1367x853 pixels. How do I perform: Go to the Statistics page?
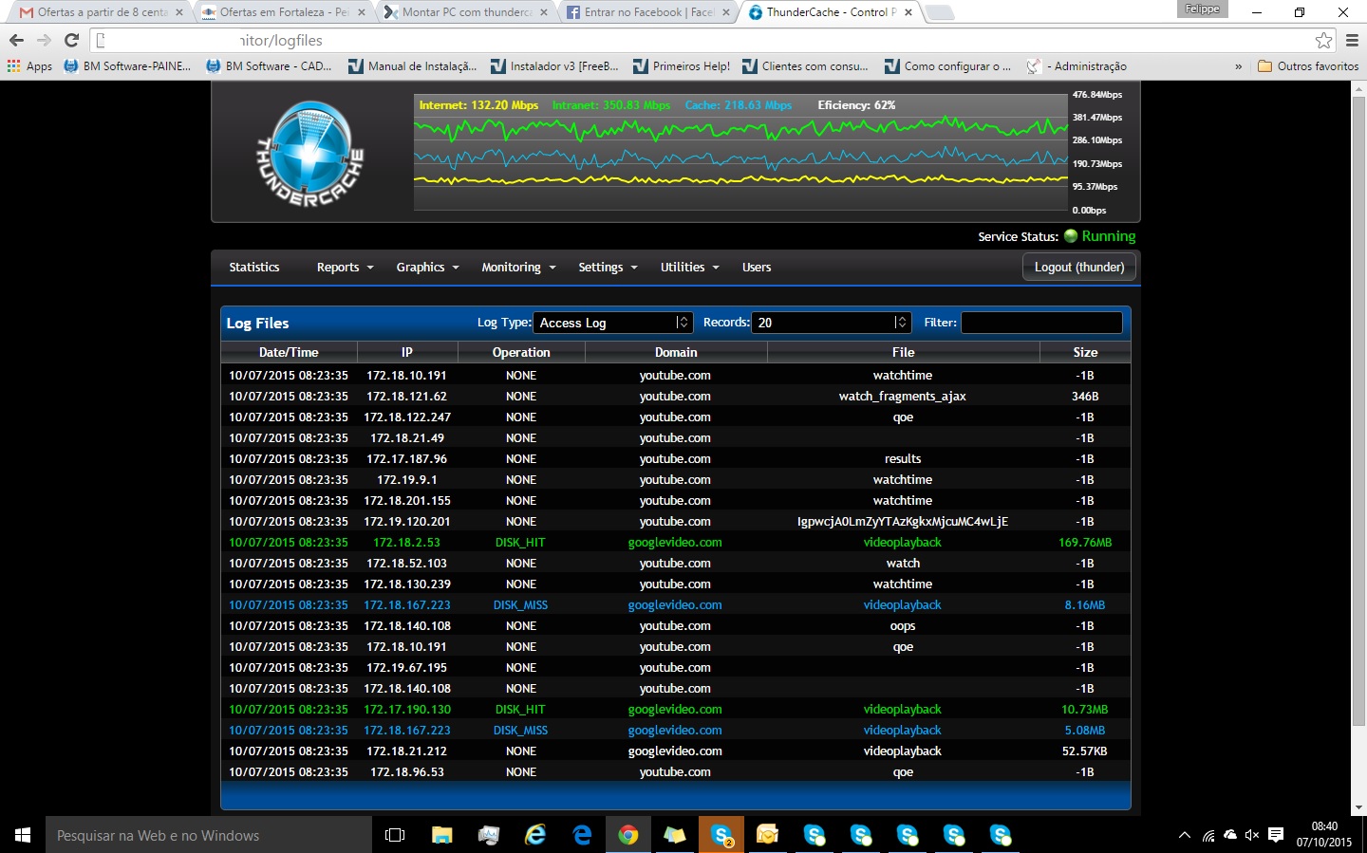[254, 268]
